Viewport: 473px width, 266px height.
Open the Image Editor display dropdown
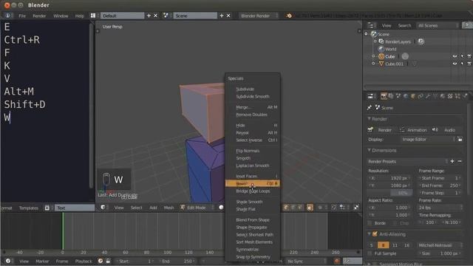coord(428,140)
